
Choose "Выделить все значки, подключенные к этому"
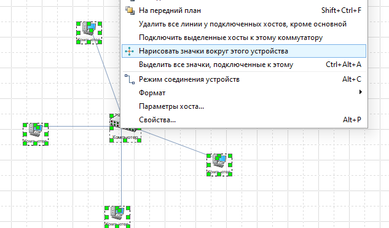244,65
